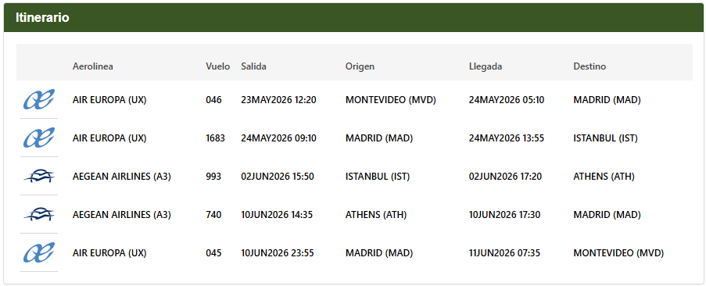Screen dimensions: 706x286
Task: Click the Aerolinea column header
Action: point(93,66)
